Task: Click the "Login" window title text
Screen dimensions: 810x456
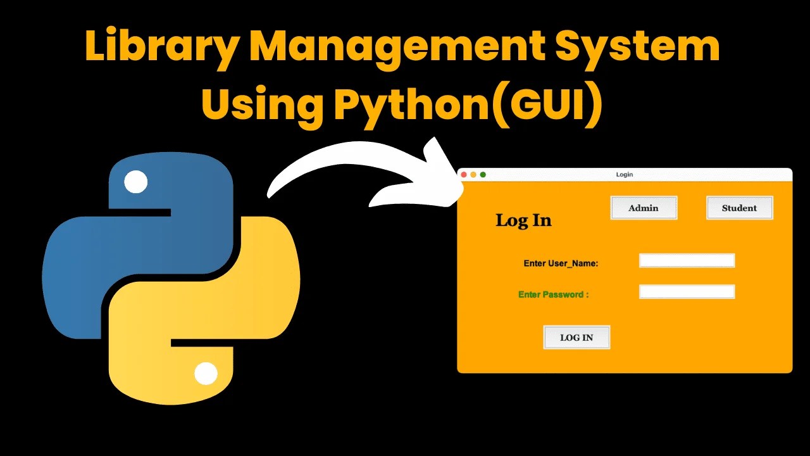Action: pyautogui.click(x=625, y=175)
